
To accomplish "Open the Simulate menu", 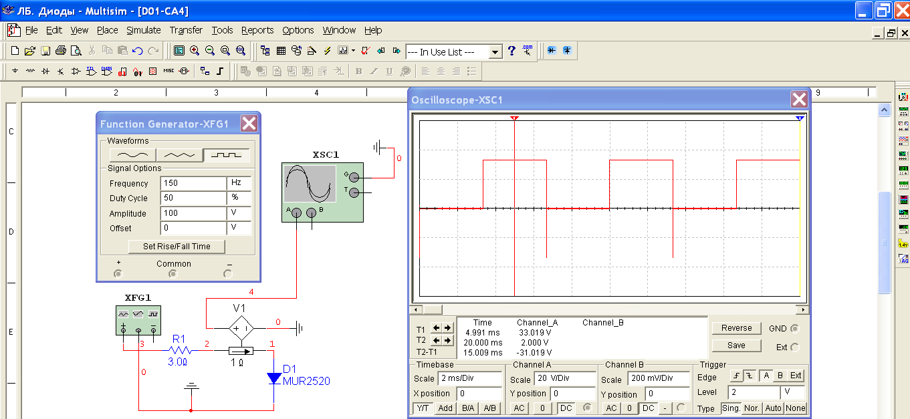I will tap(144, 30).
